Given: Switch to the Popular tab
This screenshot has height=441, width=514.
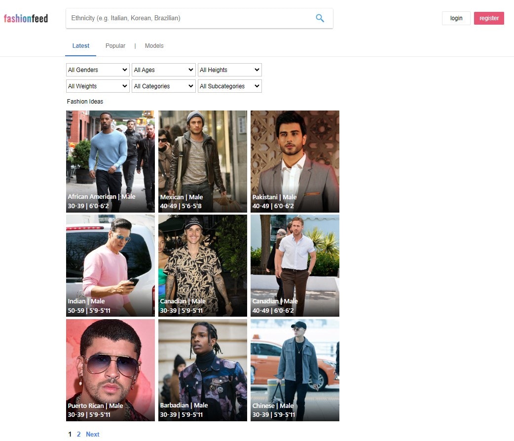Looking at the screenshot, I should 115,45.
